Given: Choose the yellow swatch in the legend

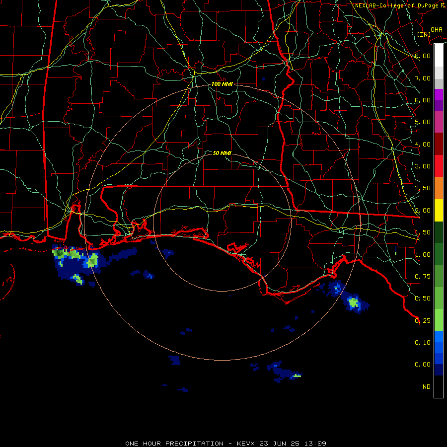Looking at the screenshot, I should (x=439, y=210).
